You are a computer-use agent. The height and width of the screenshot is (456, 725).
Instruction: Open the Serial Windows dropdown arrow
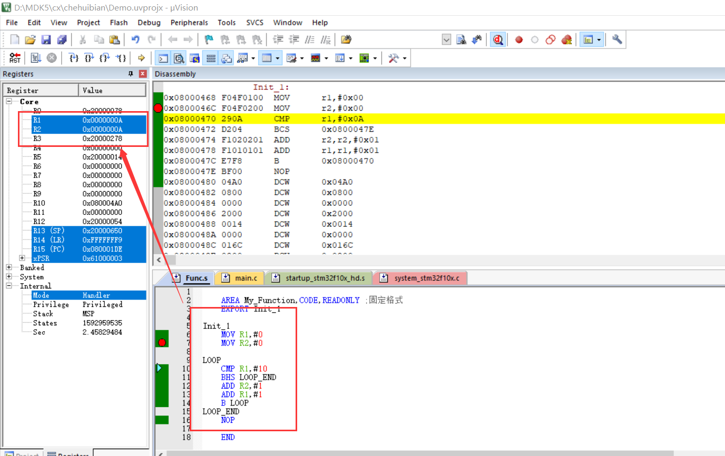click(x=302, y=58)
